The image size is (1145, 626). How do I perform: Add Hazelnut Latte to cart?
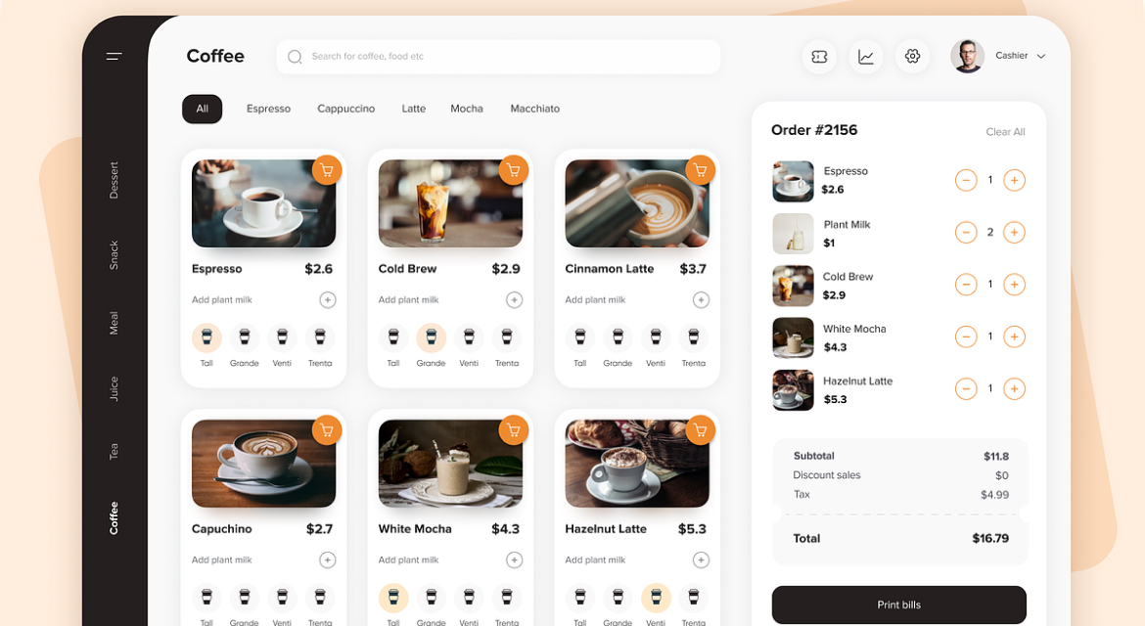coord(701,430)
